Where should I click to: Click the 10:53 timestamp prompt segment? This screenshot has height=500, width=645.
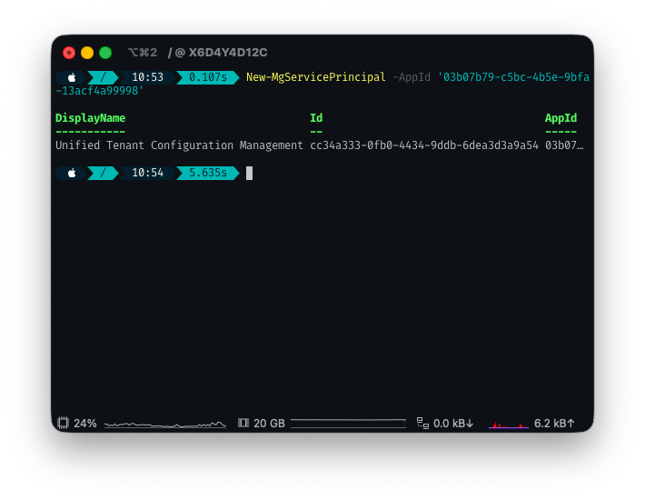tap(147, 77)
